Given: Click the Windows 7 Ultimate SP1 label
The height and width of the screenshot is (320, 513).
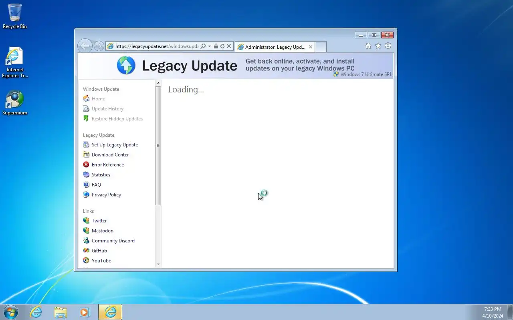Looking at the screenshot, I should click(366, 74).
